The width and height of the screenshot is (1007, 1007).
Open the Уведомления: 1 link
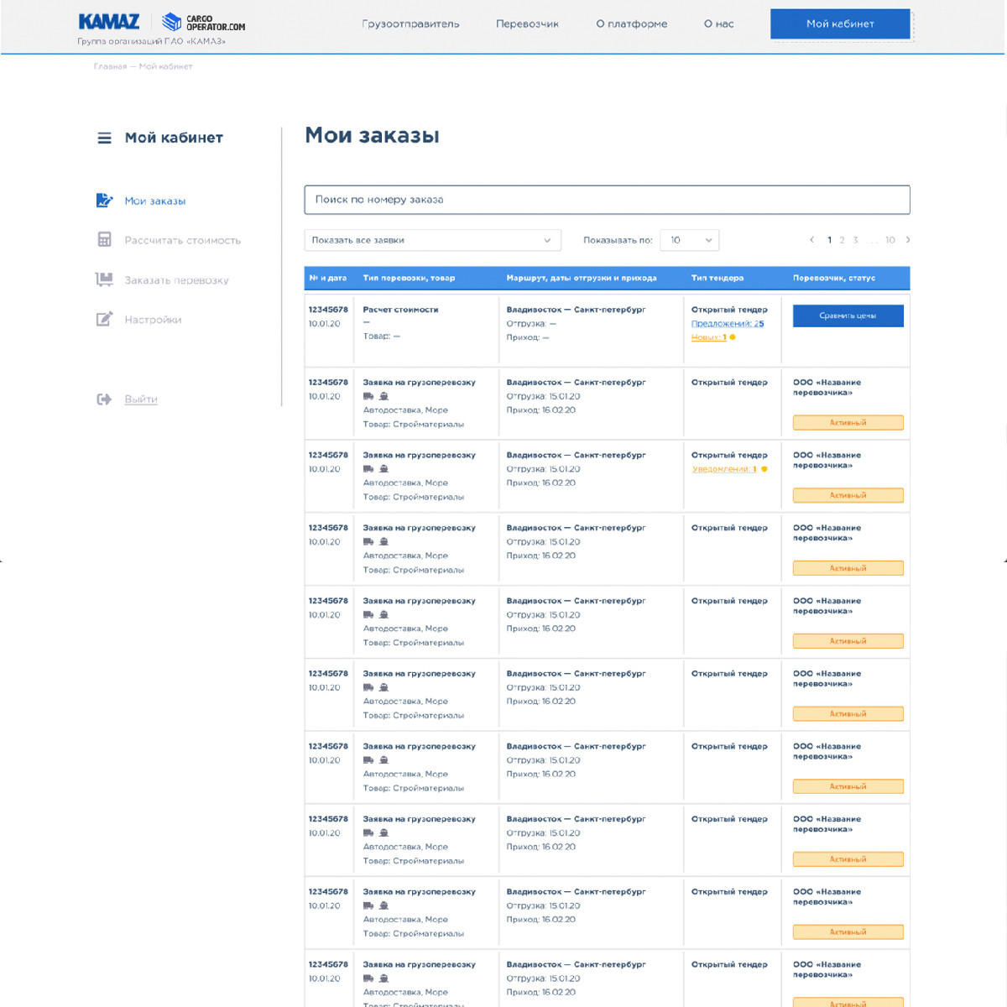[724, 469]
